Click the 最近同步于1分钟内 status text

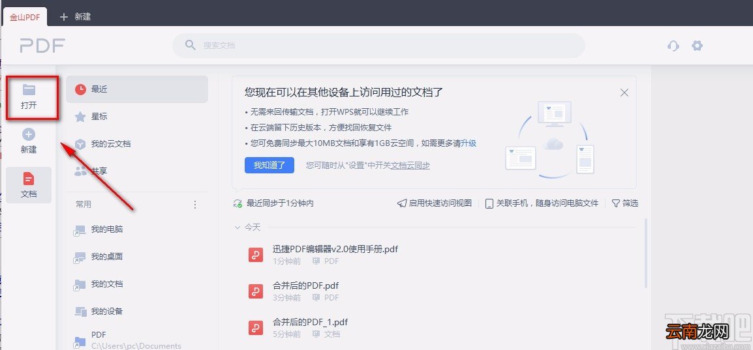click(x=280, y=203)
